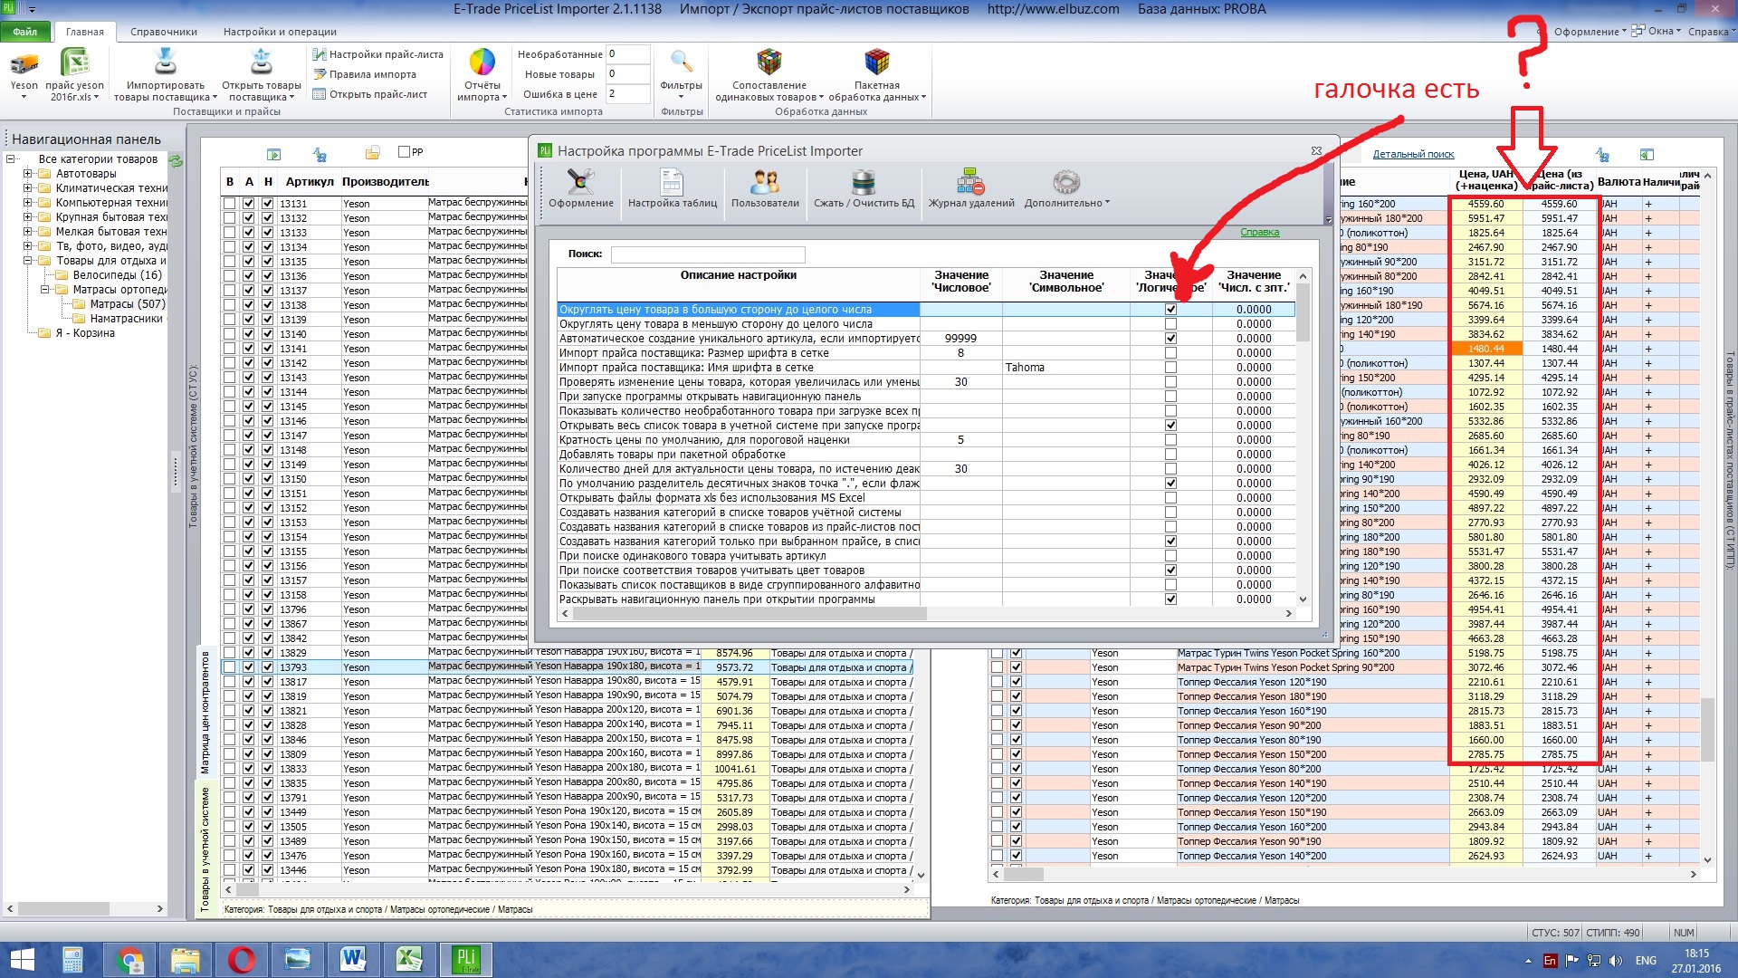Toggle the PP checkbox above left grid
1738x978 pixels.
point(405,152)
